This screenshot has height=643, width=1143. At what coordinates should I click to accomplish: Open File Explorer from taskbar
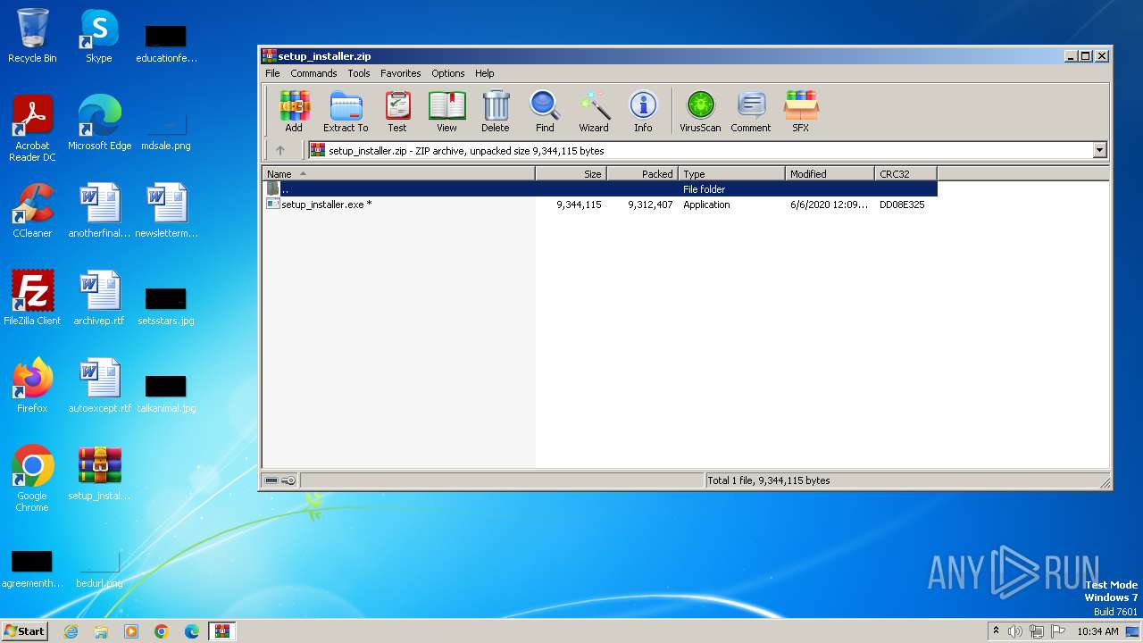click(101, 631)
